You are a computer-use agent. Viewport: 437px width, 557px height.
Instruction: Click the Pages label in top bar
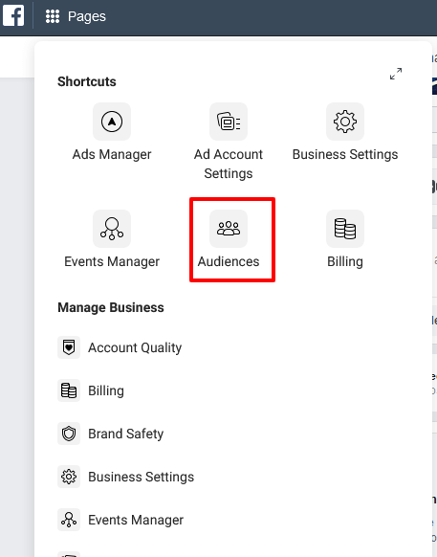[x=87, y=16]
